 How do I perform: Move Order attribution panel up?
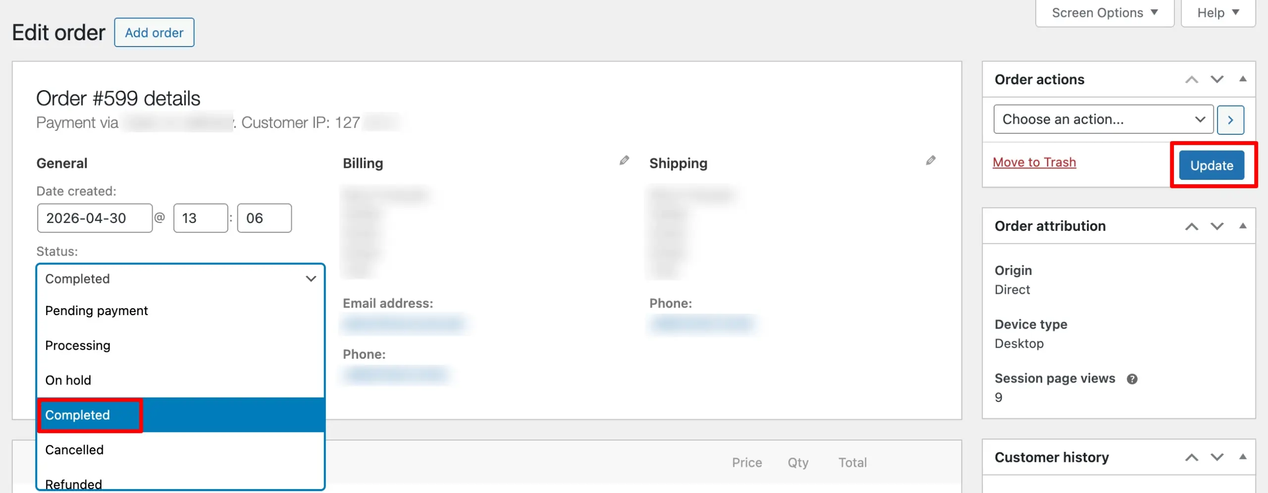click(x=1191, y=226)
